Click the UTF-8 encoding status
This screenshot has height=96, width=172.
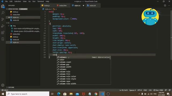(139, 90)
